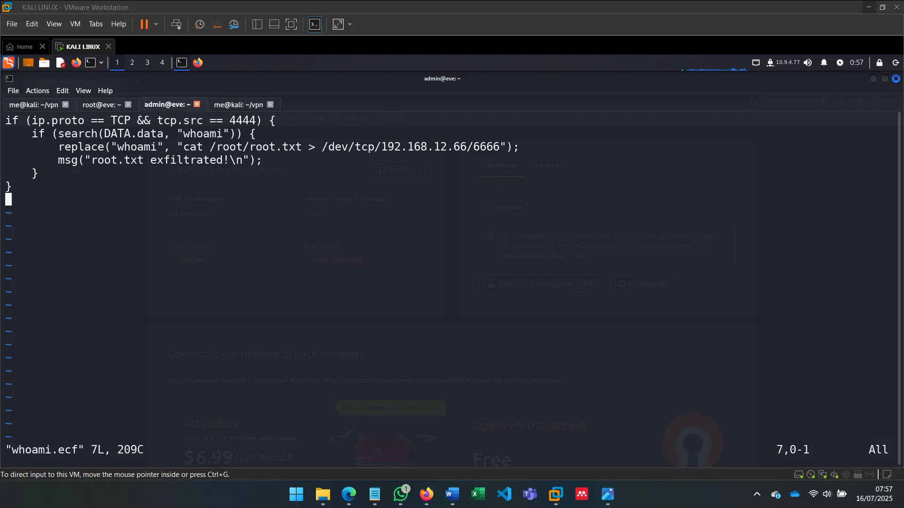Pause the virtual machine
The image size is (904, 508).
144,24
